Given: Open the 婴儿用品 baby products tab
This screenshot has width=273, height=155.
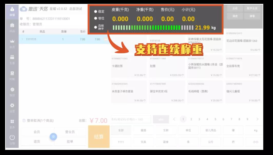Looking at the screenshot, I should (210, 130).
